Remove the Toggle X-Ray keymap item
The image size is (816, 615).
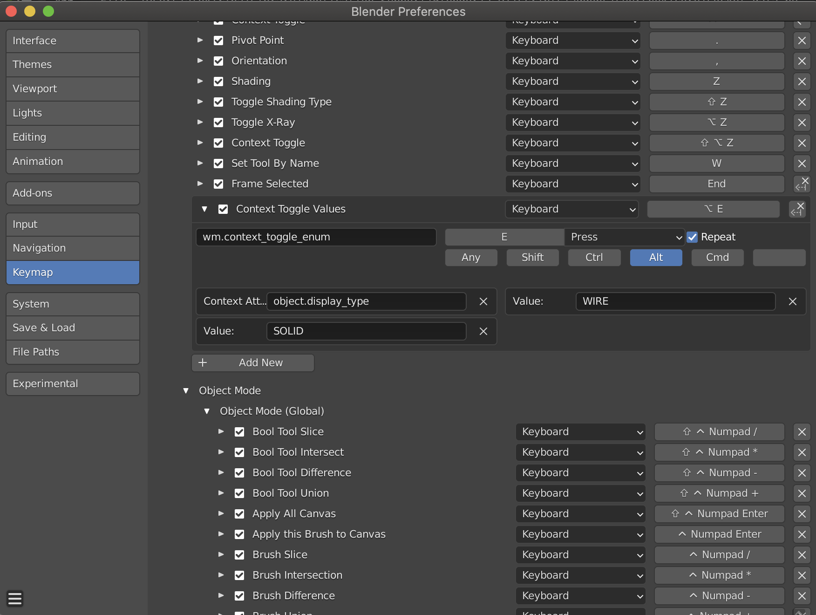(802, 123)
